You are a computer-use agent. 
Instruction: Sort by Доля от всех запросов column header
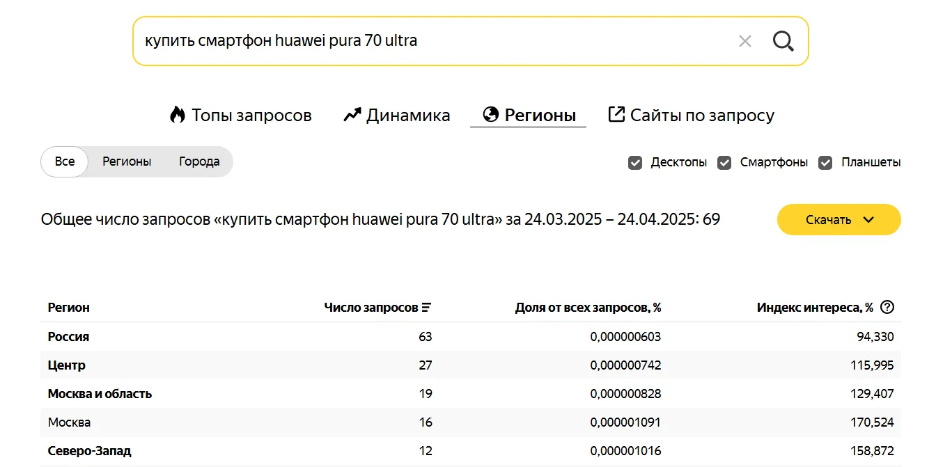click(588, 308)
